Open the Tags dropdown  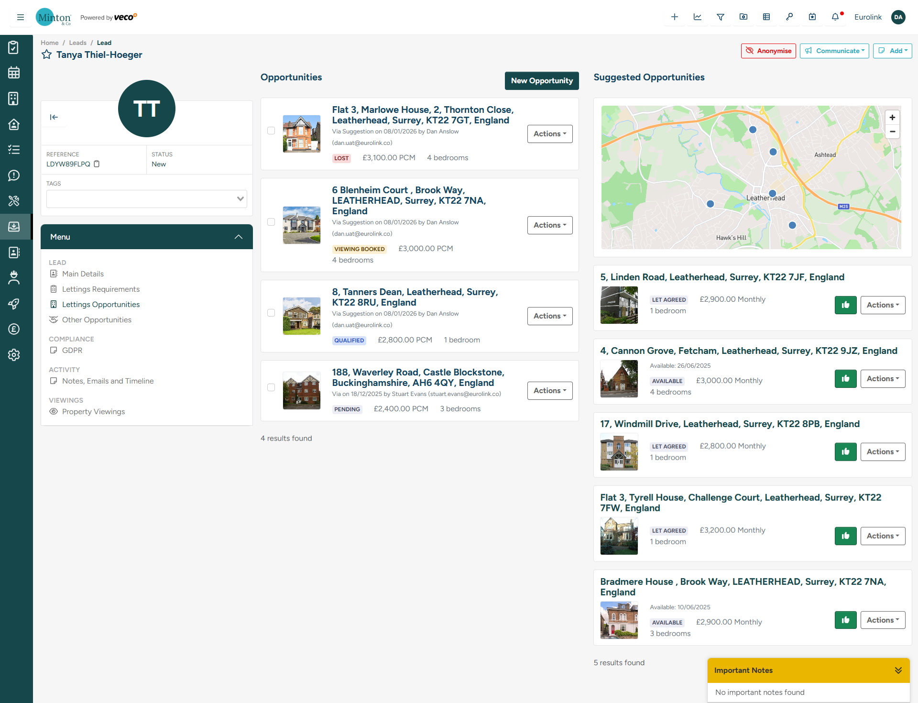(x=146, y=199)
